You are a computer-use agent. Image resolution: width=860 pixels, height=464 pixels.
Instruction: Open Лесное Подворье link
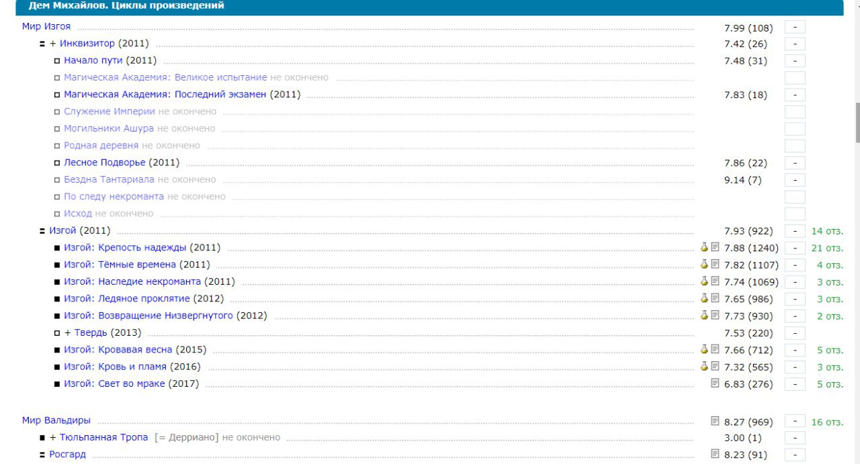[x=105, y=163]
